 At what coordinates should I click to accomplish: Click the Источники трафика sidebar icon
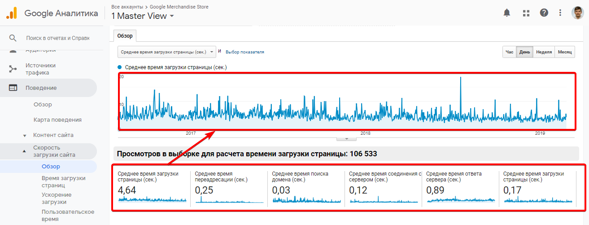tap(13, 69)
